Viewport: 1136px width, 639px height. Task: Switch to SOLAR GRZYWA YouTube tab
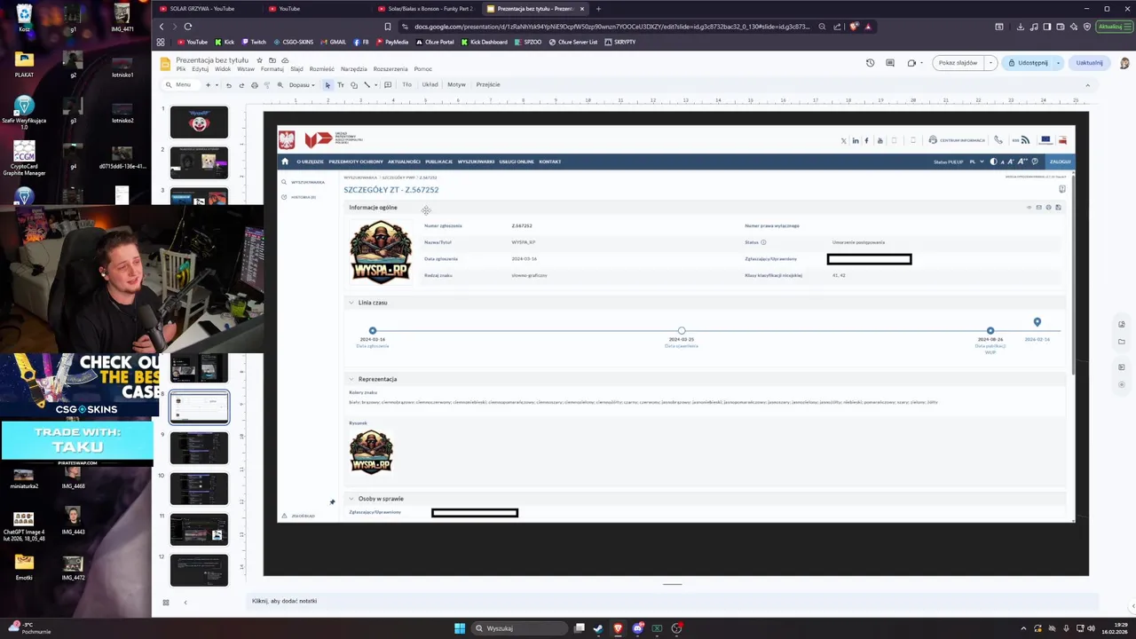(207, 9)
